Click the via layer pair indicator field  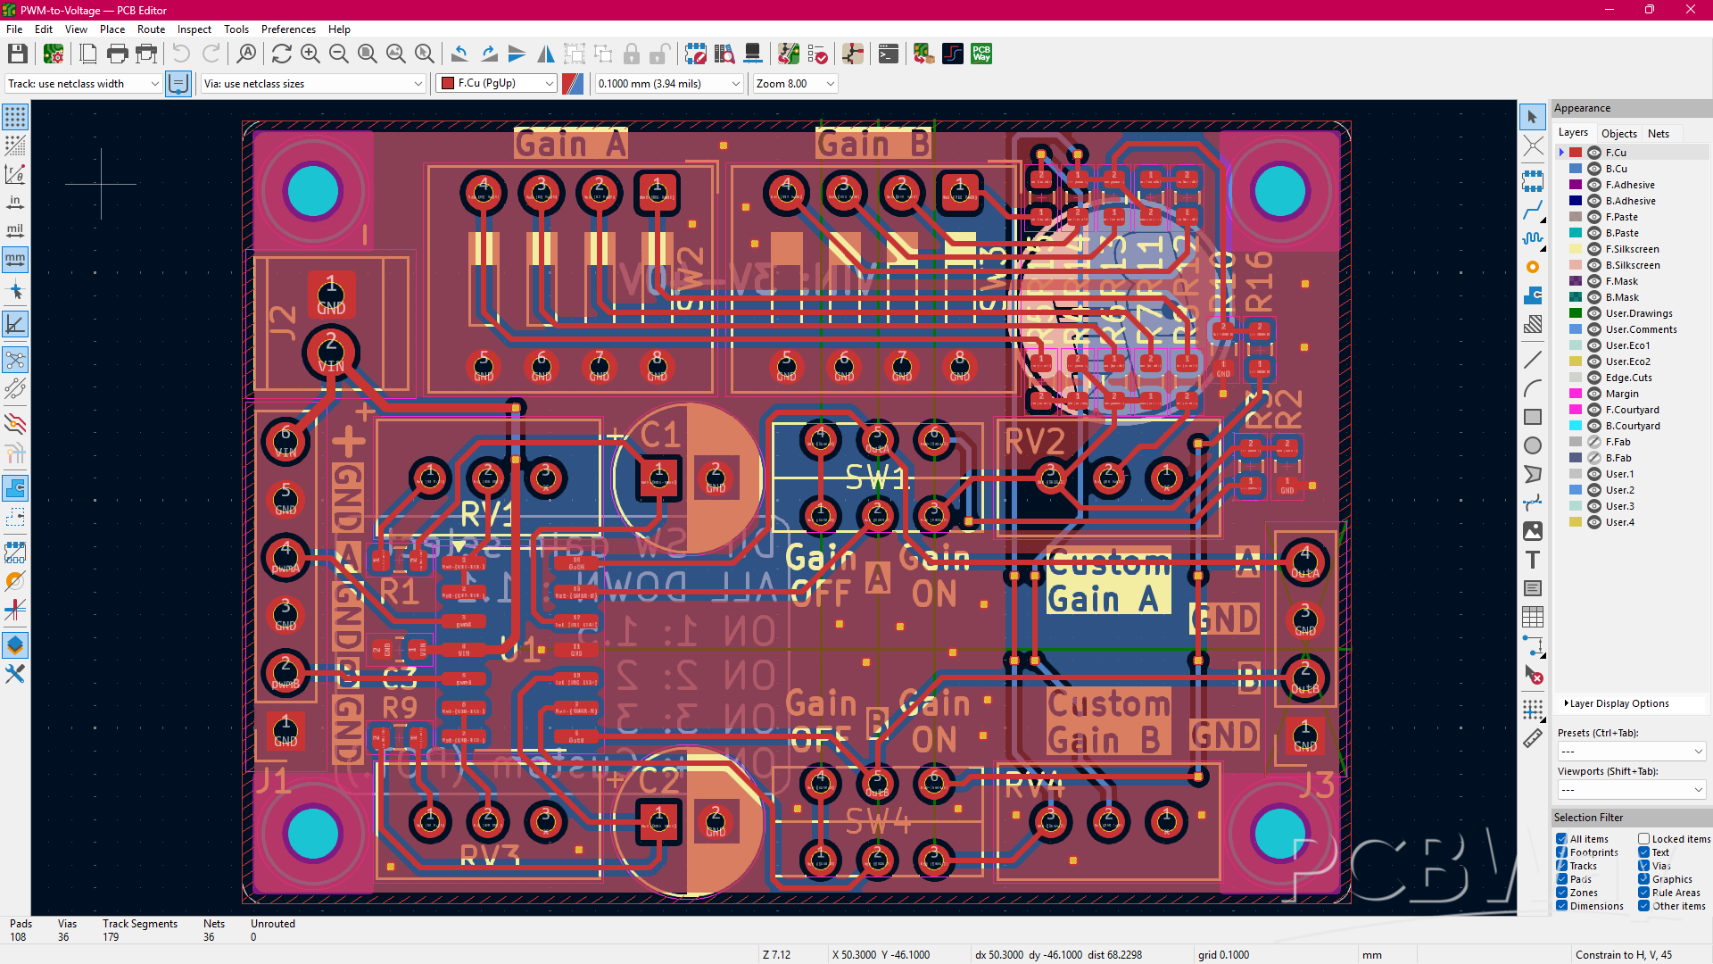(573, 83)
